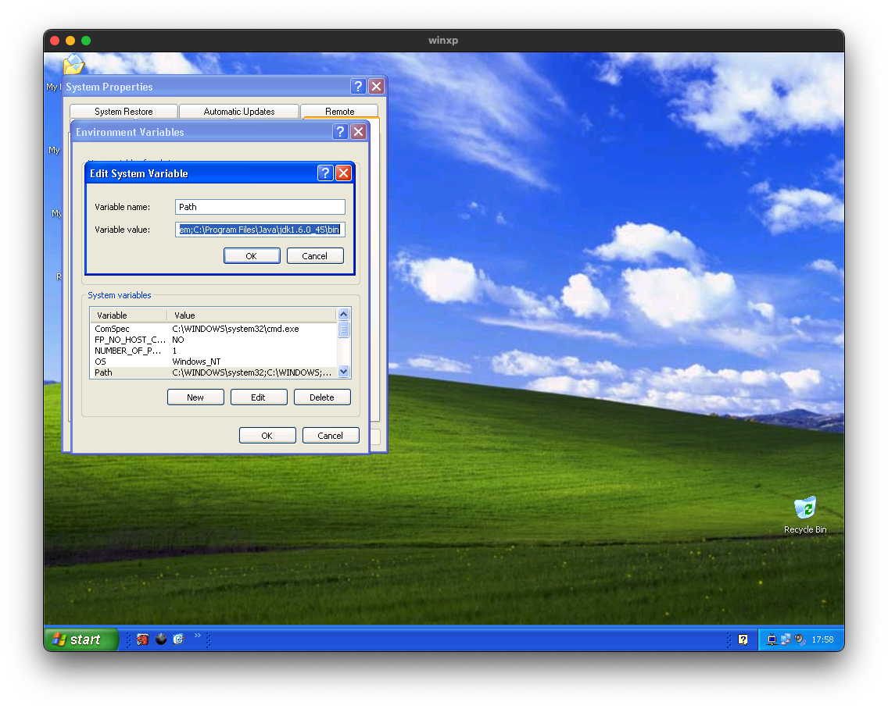Click the Variable name field containing Path
Screen dimensions: 888x709
pyautogui.click(x=260, y=207)
